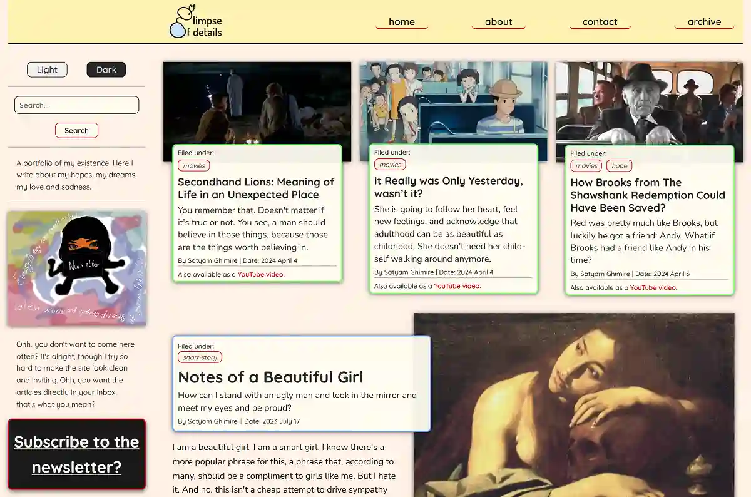Image resolution: width=751 pixels, height=497 pixels.
Task: Open the short-story tag
Action: coord(199,357)
